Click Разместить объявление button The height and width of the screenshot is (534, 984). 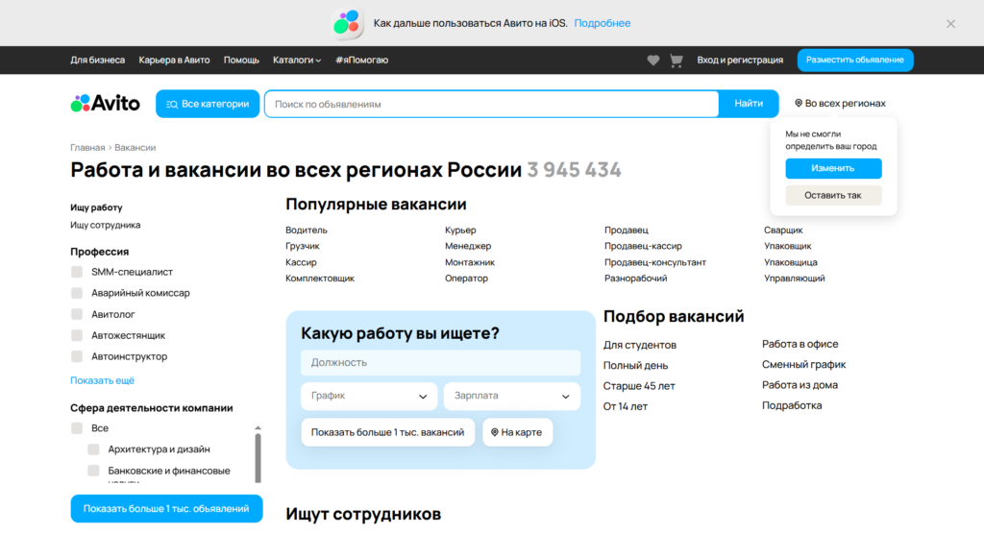[855, 61]
